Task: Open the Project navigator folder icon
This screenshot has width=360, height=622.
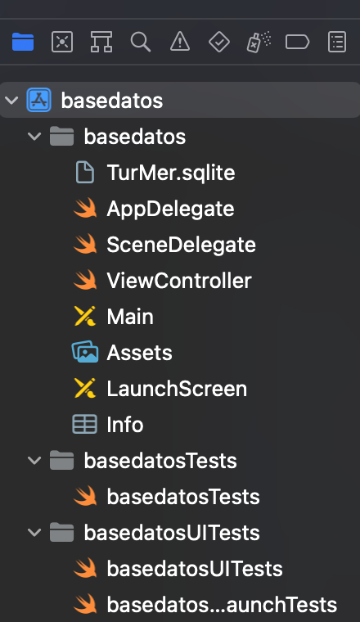Action: (x=23, y=42)
